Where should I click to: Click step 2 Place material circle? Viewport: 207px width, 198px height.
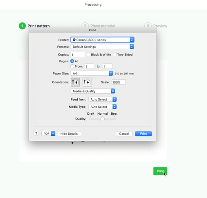coord(85,26)
